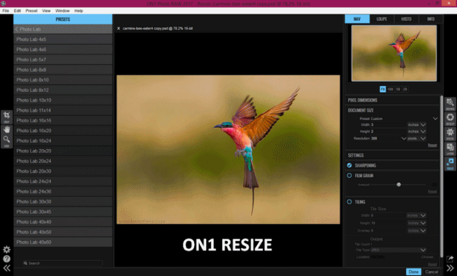Collapse right panel with double arrow
The width and height of the screenshot is (457, 276).
[x=450, y=268]
